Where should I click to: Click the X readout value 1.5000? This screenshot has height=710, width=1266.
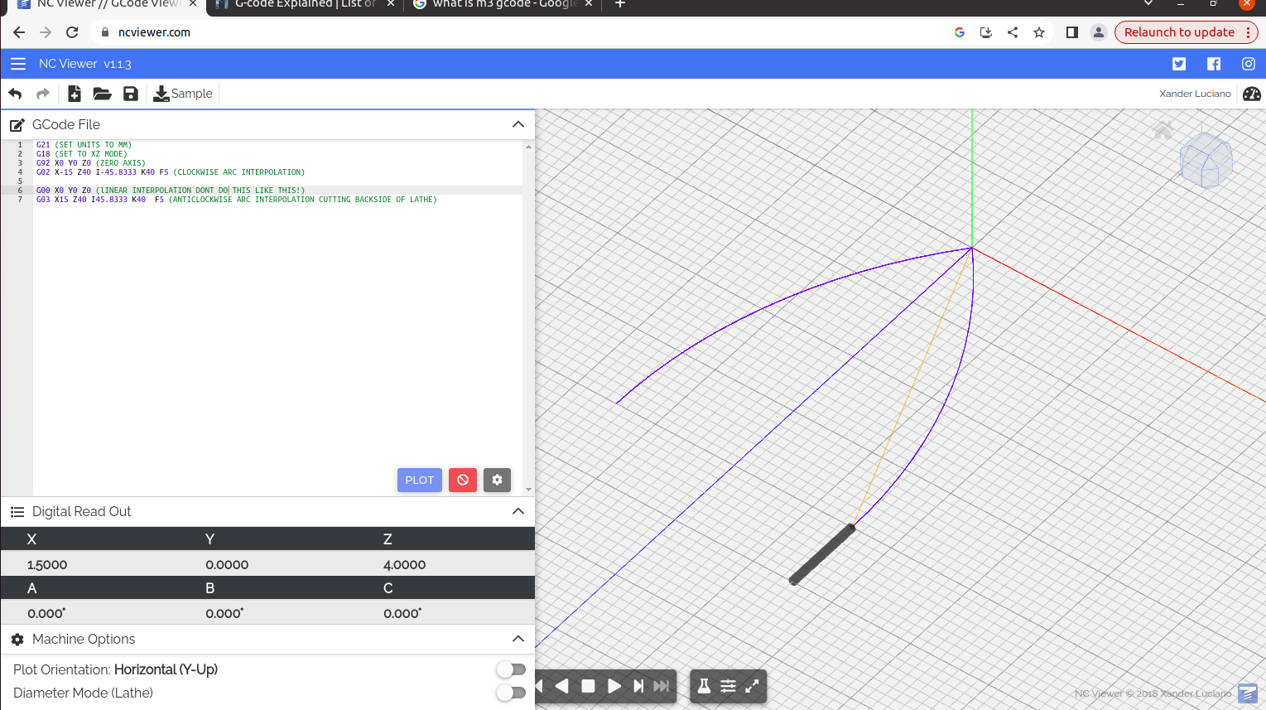[47, 565]
